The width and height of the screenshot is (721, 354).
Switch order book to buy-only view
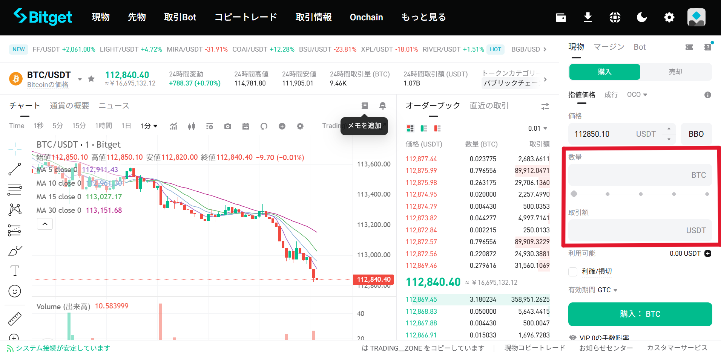pos(423,128)
